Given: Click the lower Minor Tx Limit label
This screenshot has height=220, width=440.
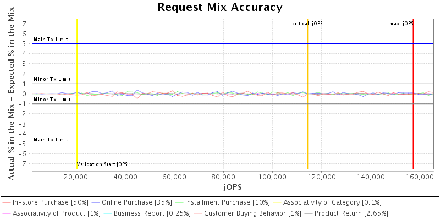Looking at the screenshot, I should tap(52, 100).
